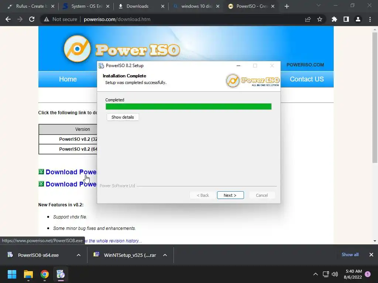Share this page icon
378x283 pixels.
tap(308, 19)
